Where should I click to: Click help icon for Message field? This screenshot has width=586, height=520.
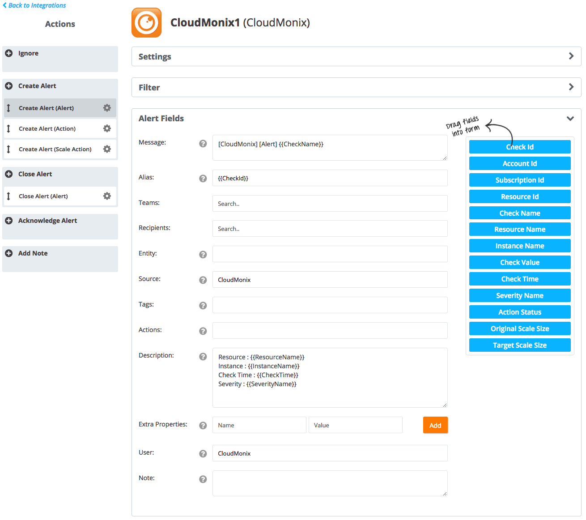(203, 144)
